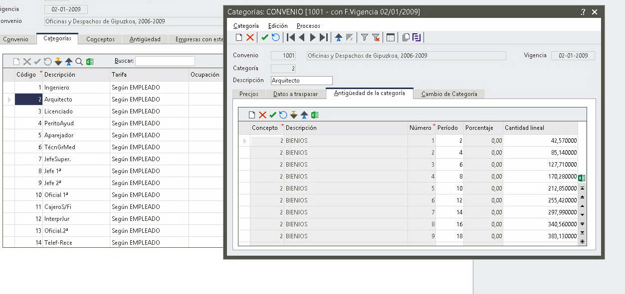
Task: Switch to the Precios tab
Action: tap(249, 94)
